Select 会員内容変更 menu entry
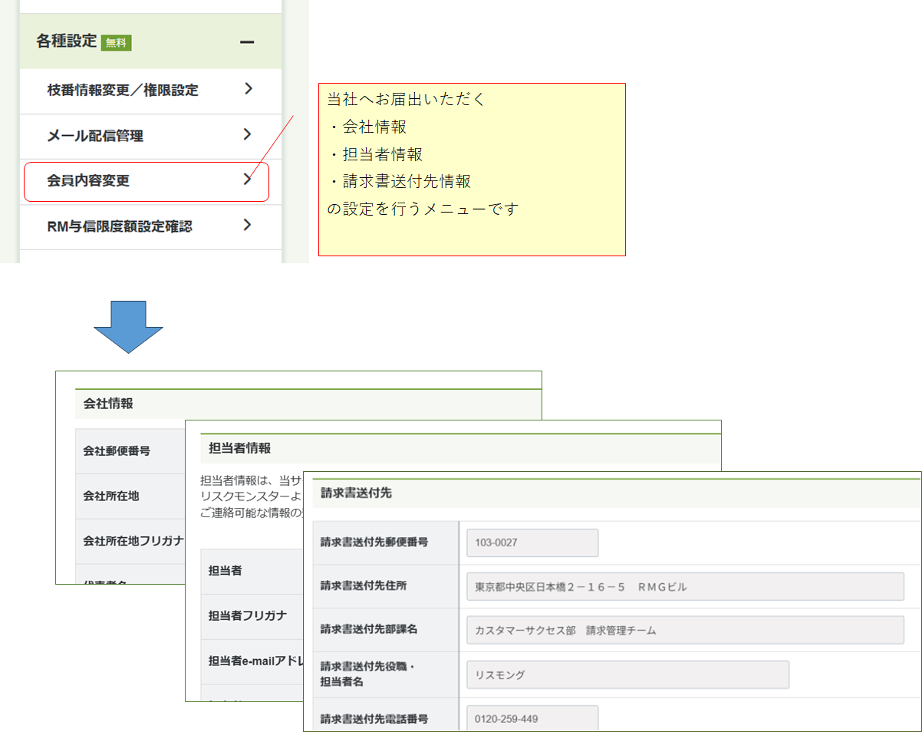922x732 pixels. [88, 181]
